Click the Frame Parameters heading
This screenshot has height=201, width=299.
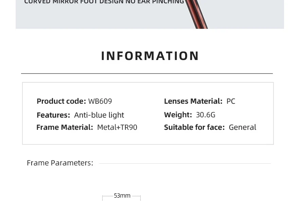[60, 163]
